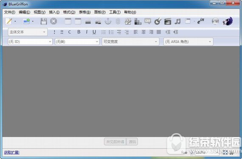Open the 主体文本 paragraph format dropdown
This screenshot has width=242, height=159.
point(28,32)
